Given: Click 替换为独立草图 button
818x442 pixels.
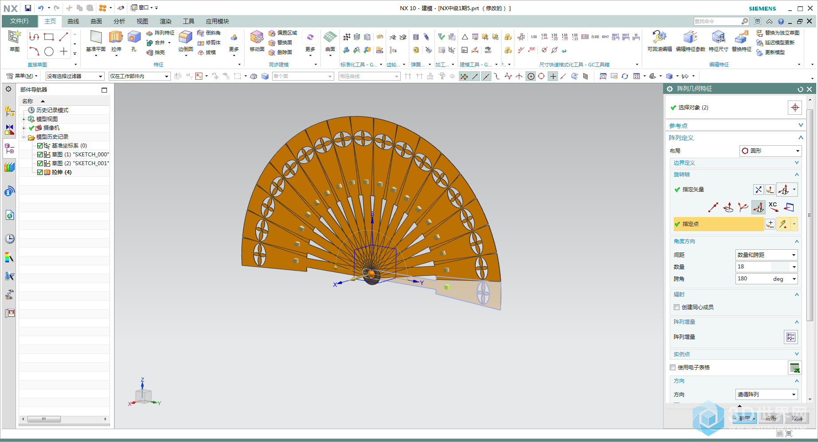Looking at the screenshot, I should point(778,33).
